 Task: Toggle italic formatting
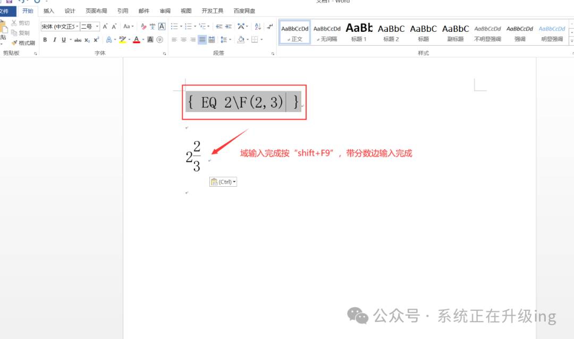pyautogui.click(x=54, y=40)
